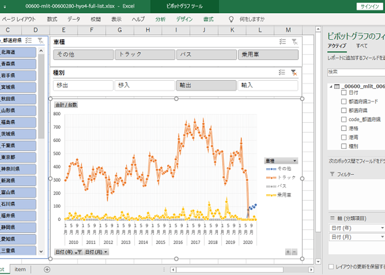Open the データ ribbon tab
385x275 pixels.
click(74, 19)
